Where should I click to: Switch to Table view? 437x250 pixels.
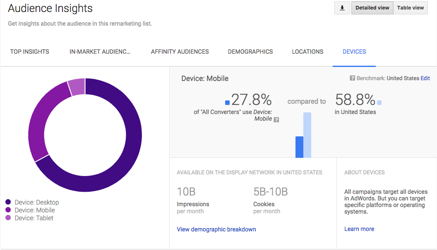pyautogui.click(x=410, y=7)
